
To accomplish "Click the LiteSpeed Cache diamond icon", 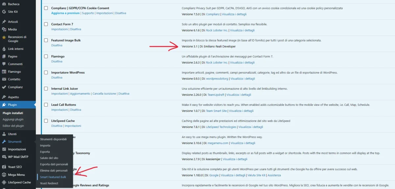I will [x=4, y=182].
